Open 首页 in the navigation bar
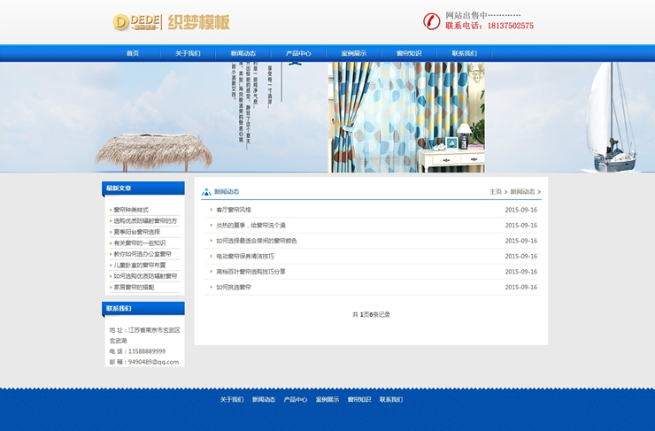This screenshot has width=655, height=431. pyautogui.click(x=133, y=53)
